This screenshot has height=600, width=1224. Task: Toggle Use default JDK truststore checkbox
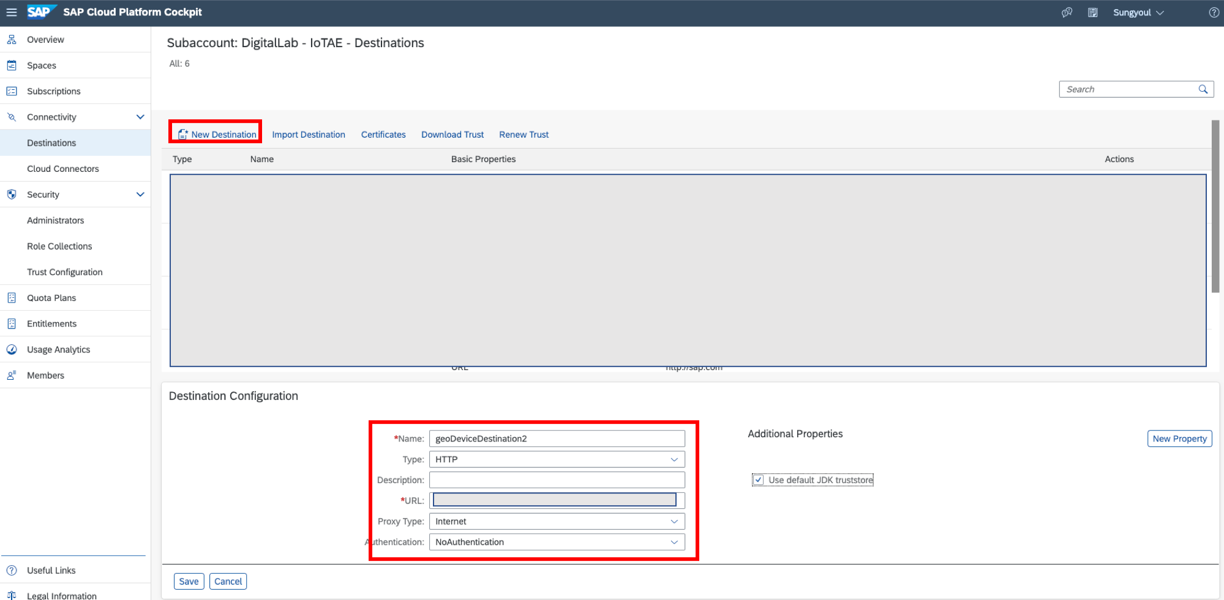pos(758,480)
